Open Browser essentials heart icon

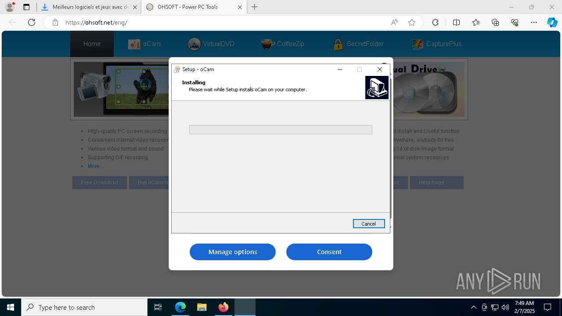pyautogui.click(x=515, y=22)
